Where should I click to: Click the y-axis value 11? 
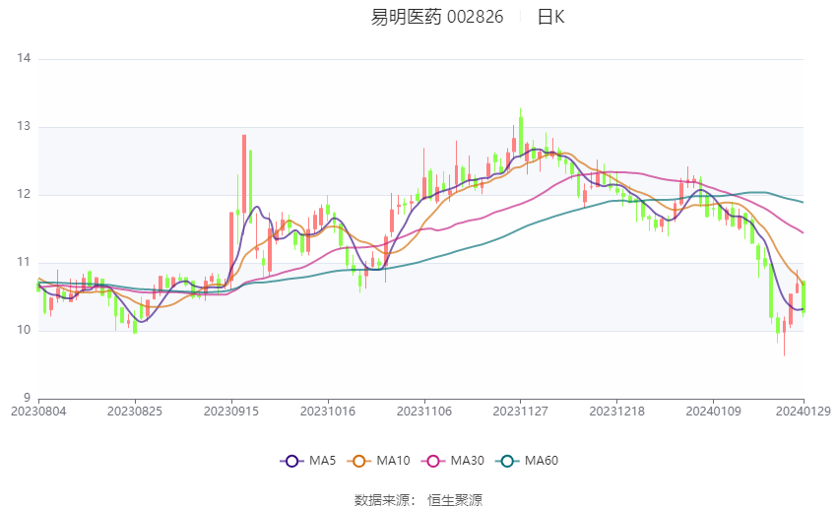(24, 262)
